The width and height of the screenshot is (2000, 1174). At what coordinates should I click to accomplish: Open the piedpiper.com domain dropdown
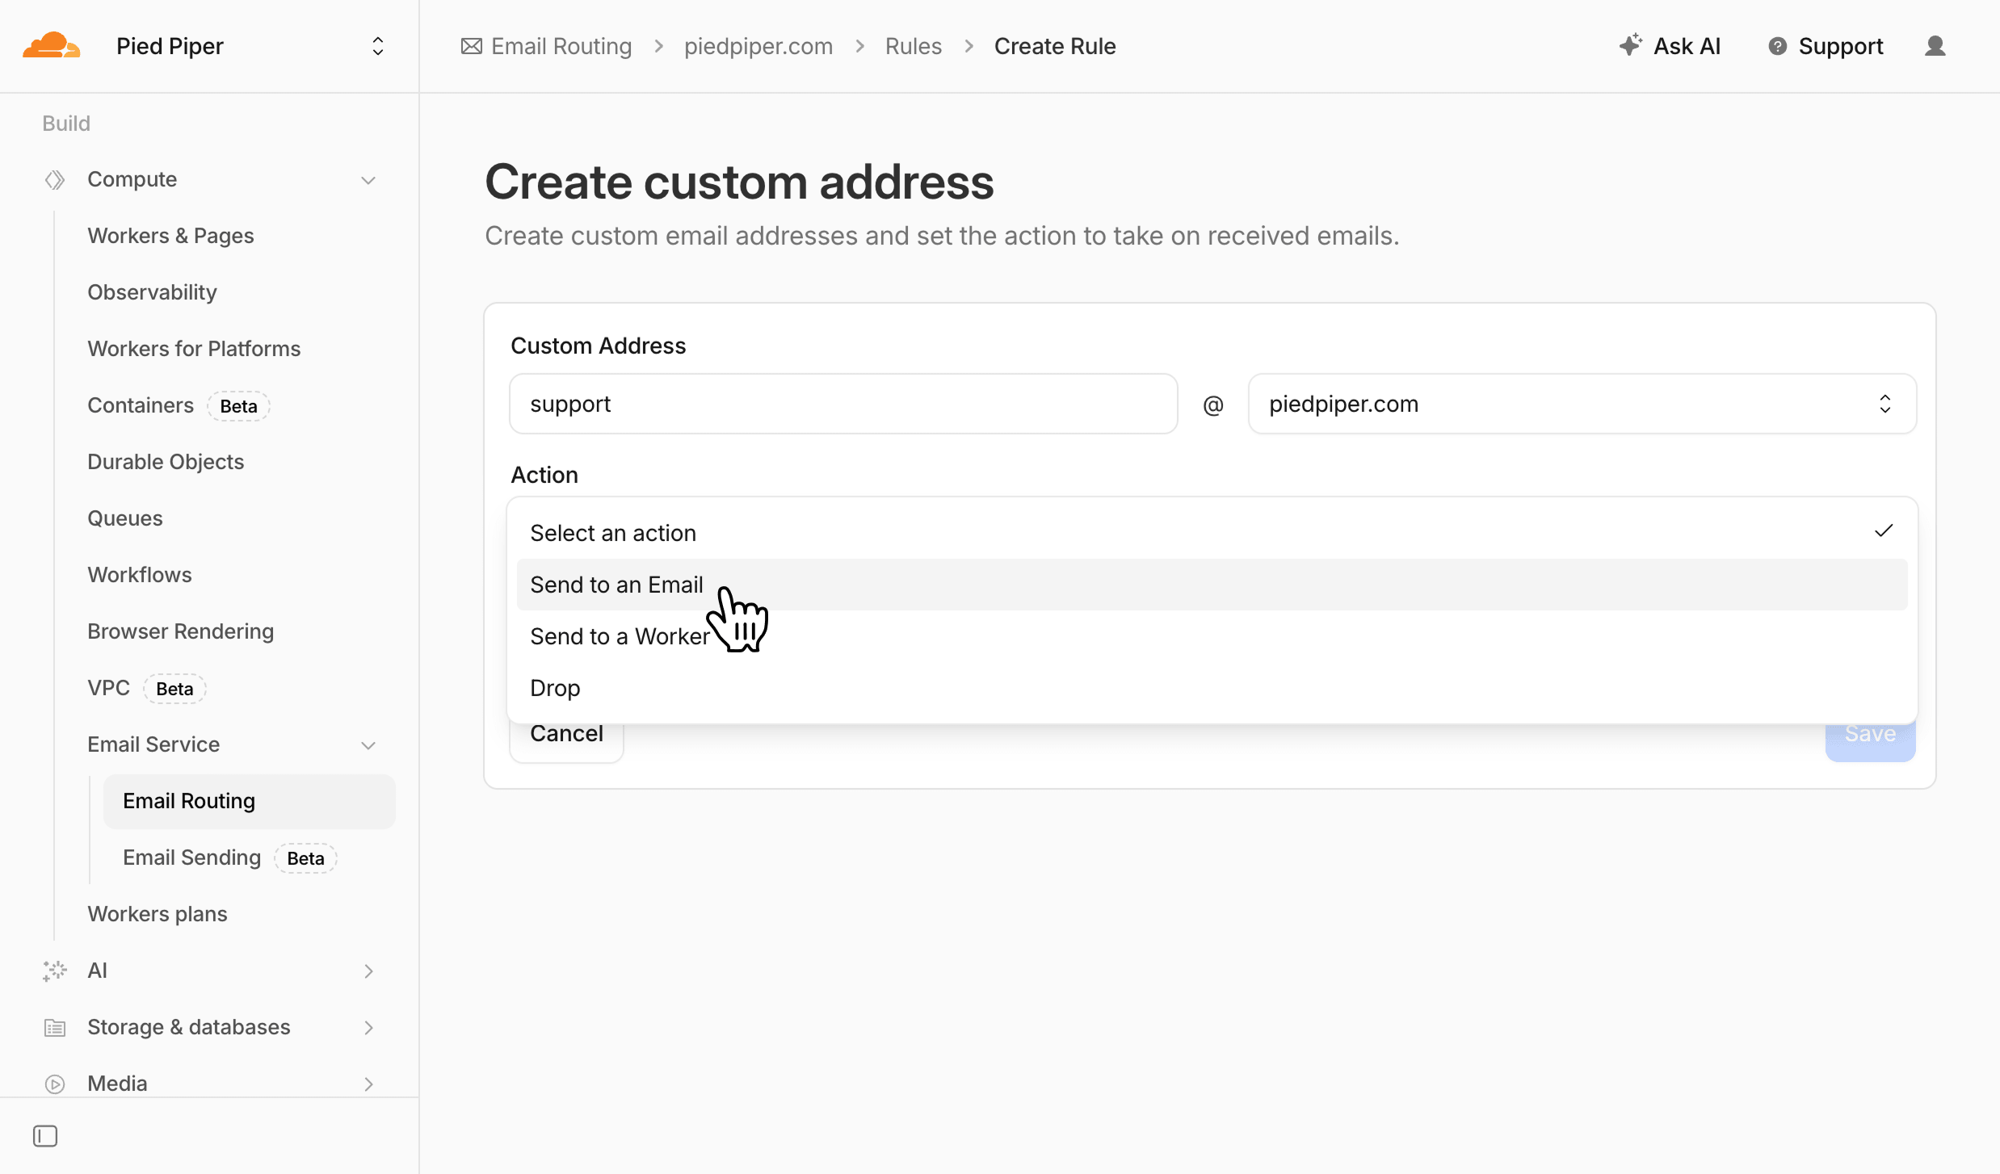click(x=1581, y=404)
